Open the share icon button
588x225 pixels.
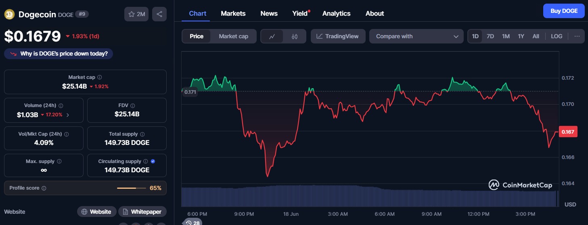[159, 14]
